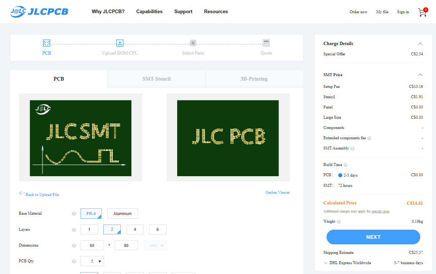Open the mm units dropdown
This screenshot has width=436, height=274.
pos(156,245)
